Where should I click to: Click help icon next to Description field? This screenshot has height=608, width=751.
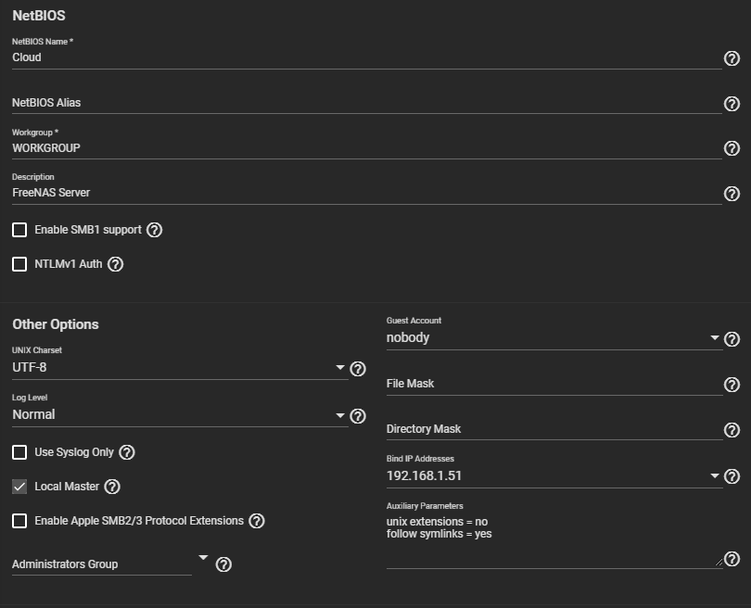[732, 194]
